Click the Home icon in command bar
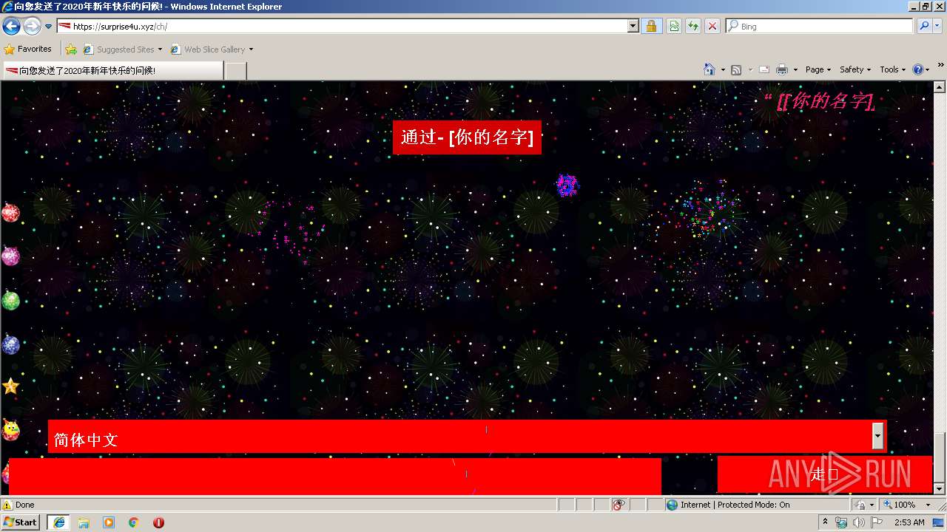This screenshot has height=532, width=947. tap(710, 69)
